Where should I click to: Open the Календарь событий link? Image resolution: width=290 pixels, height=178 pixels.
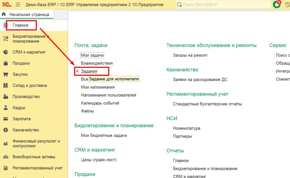tap(100, 103)
